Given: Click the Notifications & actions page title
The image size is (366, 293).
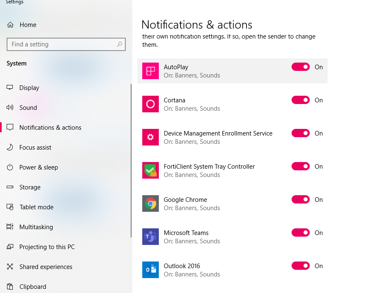Looking at the screenshot, I should [197, 24].
